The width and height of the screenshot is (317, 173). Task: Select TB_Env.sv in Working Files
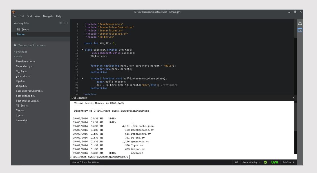pyautogui.click(x=23, y=30)
